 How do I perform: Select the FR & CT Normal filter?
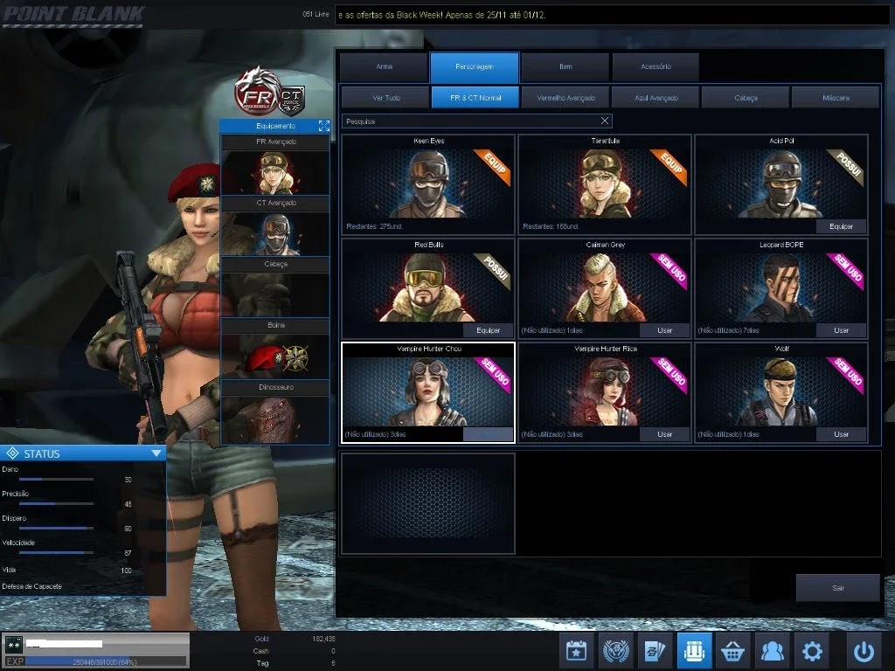475,98
